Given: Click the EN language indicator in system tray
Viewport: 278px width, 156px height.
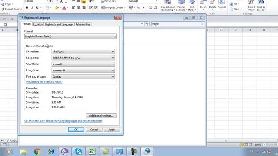Looking at the screenshot, I should click(x=252, y=151).
